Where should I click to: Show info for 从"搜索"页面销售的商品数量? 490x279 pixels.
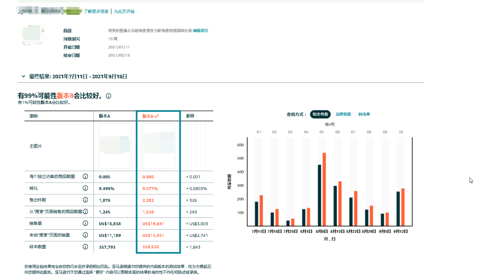tap(85, 212)
